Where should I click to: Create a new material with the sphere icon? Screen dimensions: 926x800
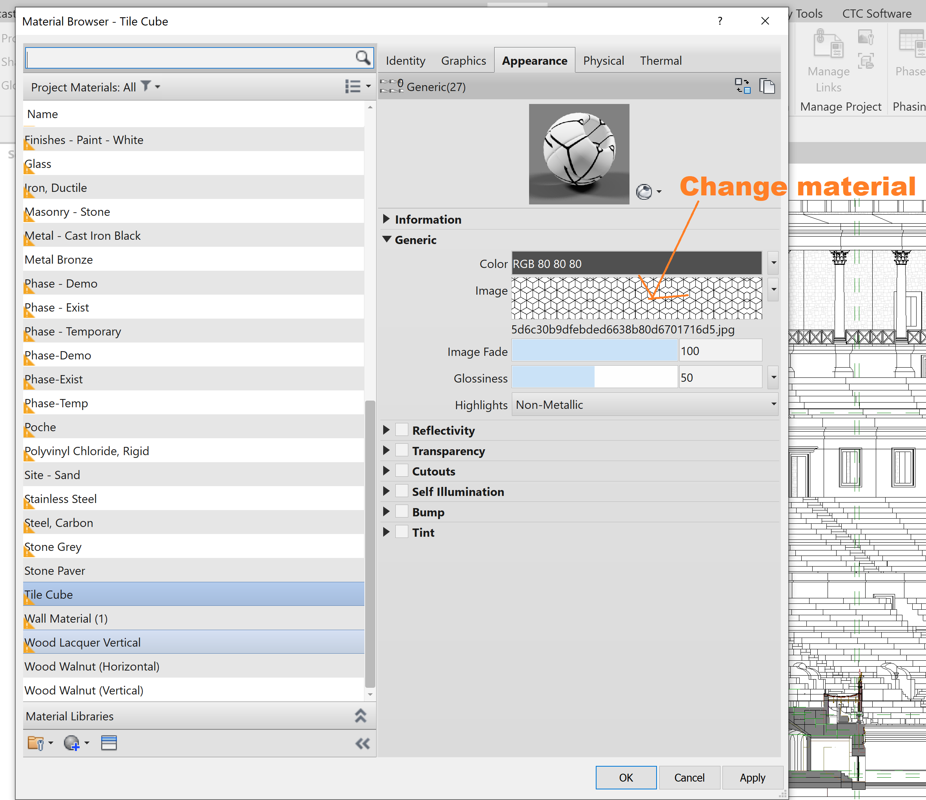(x=73, y=742)
